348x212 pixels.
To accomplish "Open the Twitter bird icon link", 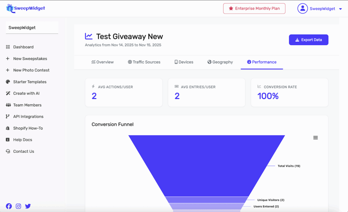I will click(28, 206).
